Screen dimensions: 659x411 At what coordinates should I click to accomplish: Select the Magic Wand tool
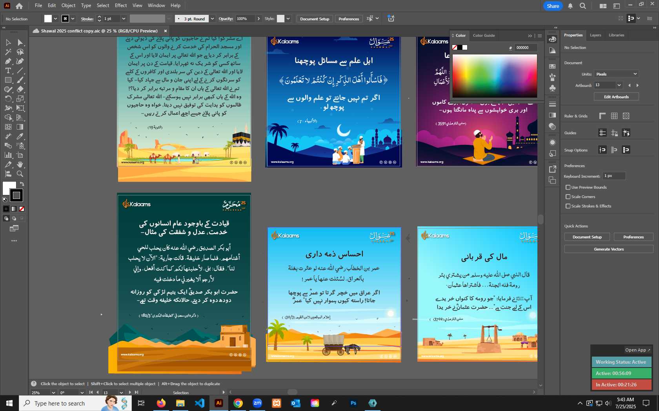click(x=8, y=52)
